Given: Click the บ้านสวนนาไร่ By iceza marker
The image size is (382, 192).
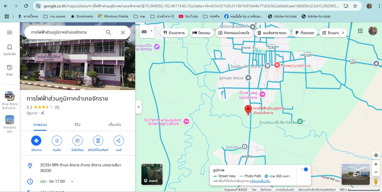Looking at the screenshot, I should 300,122.
